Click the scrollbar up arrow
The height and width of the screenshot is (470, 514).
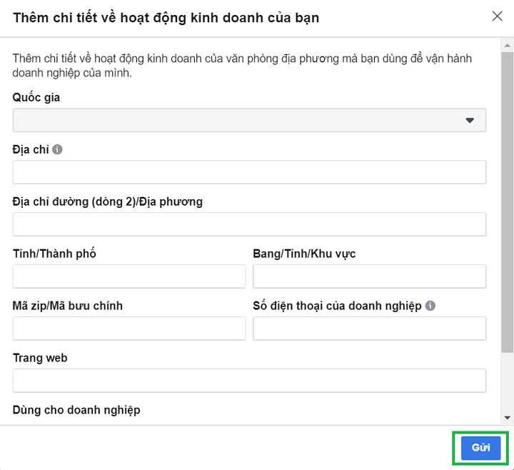[x=507, y=45]
